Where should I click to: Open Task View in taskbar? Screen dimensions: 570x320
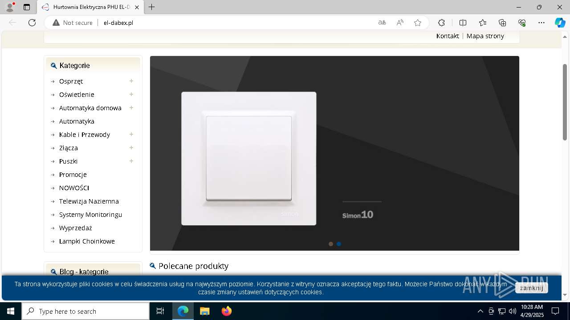point(160,311)
